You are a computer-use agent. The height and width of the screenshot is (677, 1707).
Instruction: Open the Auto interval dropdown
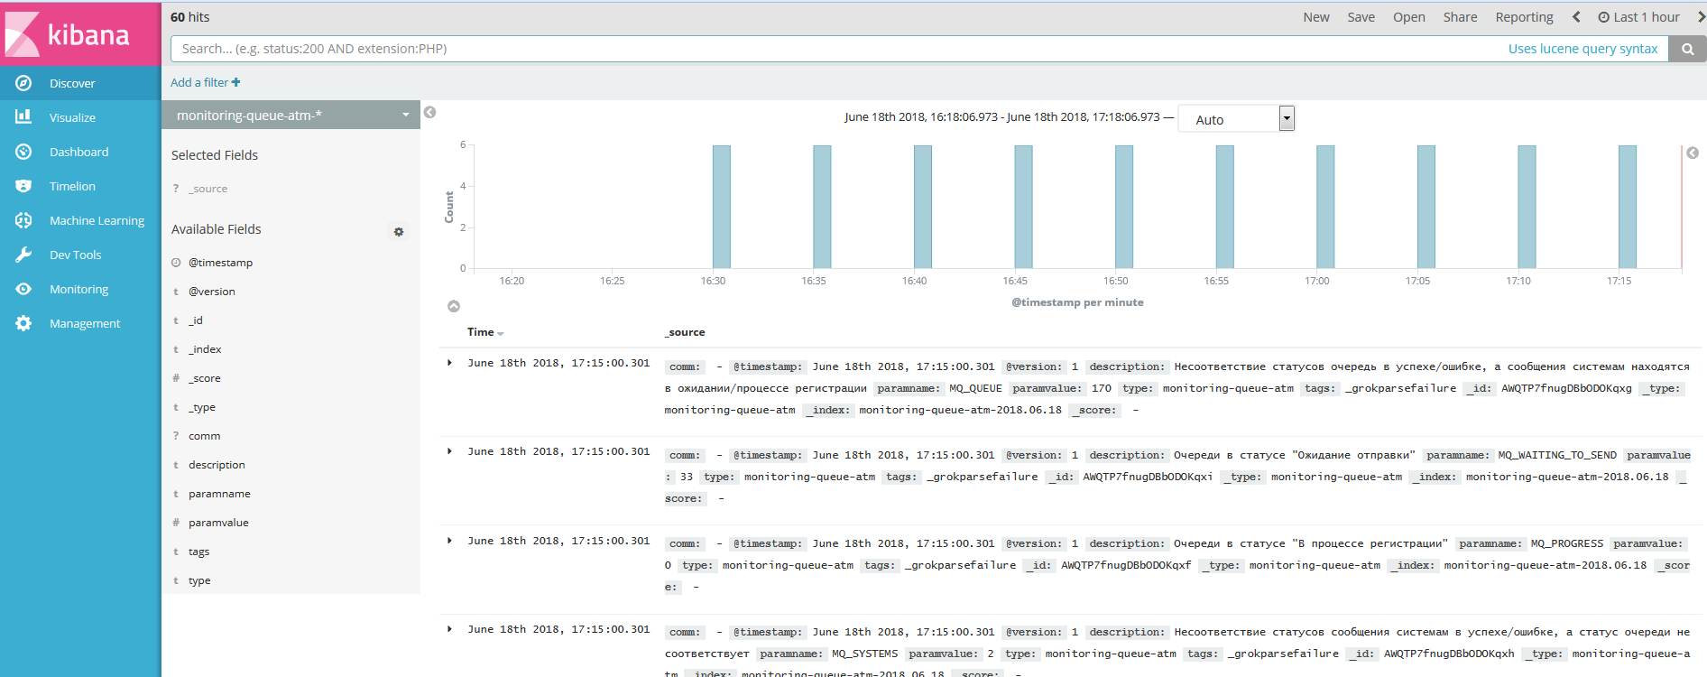pos(1236,119)
